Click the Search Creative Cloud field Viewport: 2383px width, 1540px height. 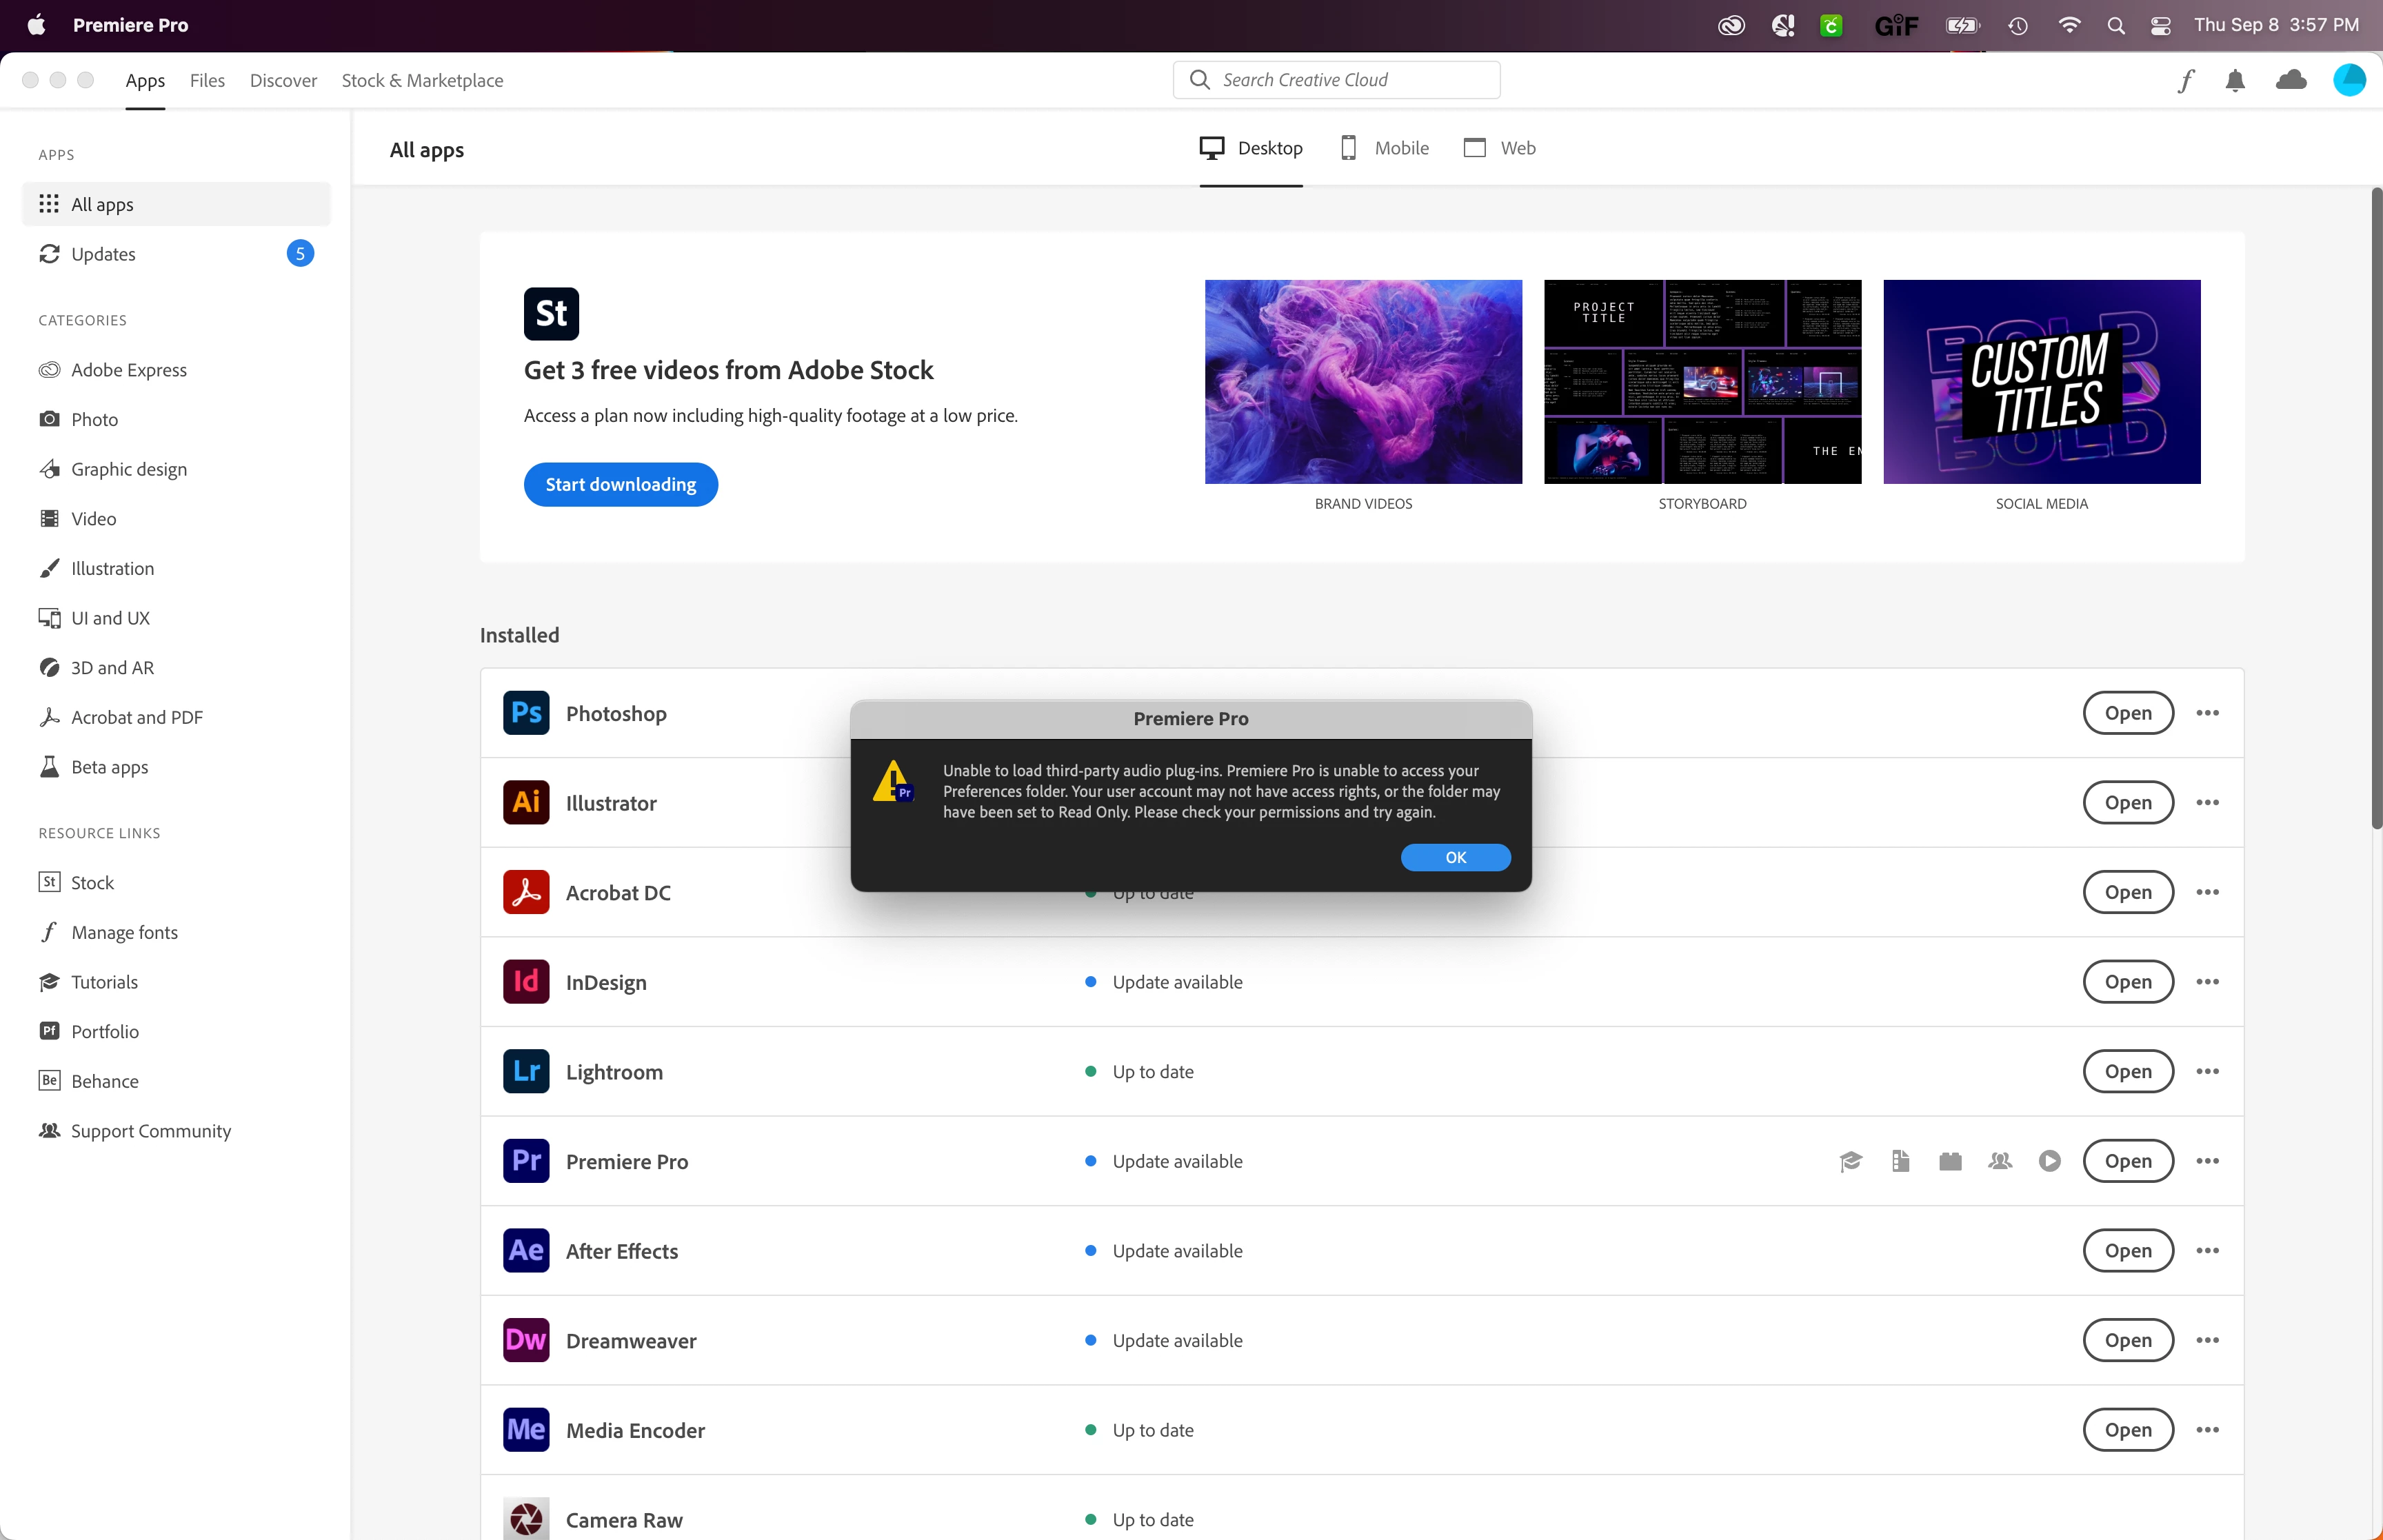(1336, 80)
